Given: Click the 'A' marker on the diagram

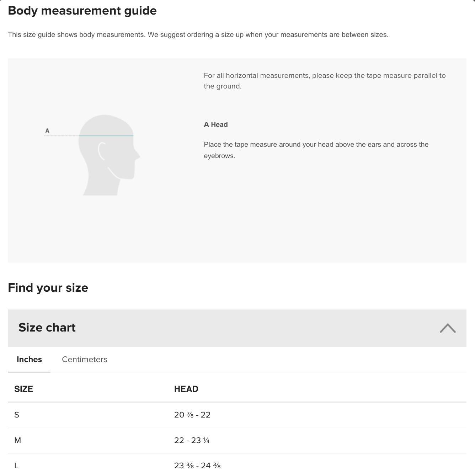Looking at the screenshot, I should (47, 131).
